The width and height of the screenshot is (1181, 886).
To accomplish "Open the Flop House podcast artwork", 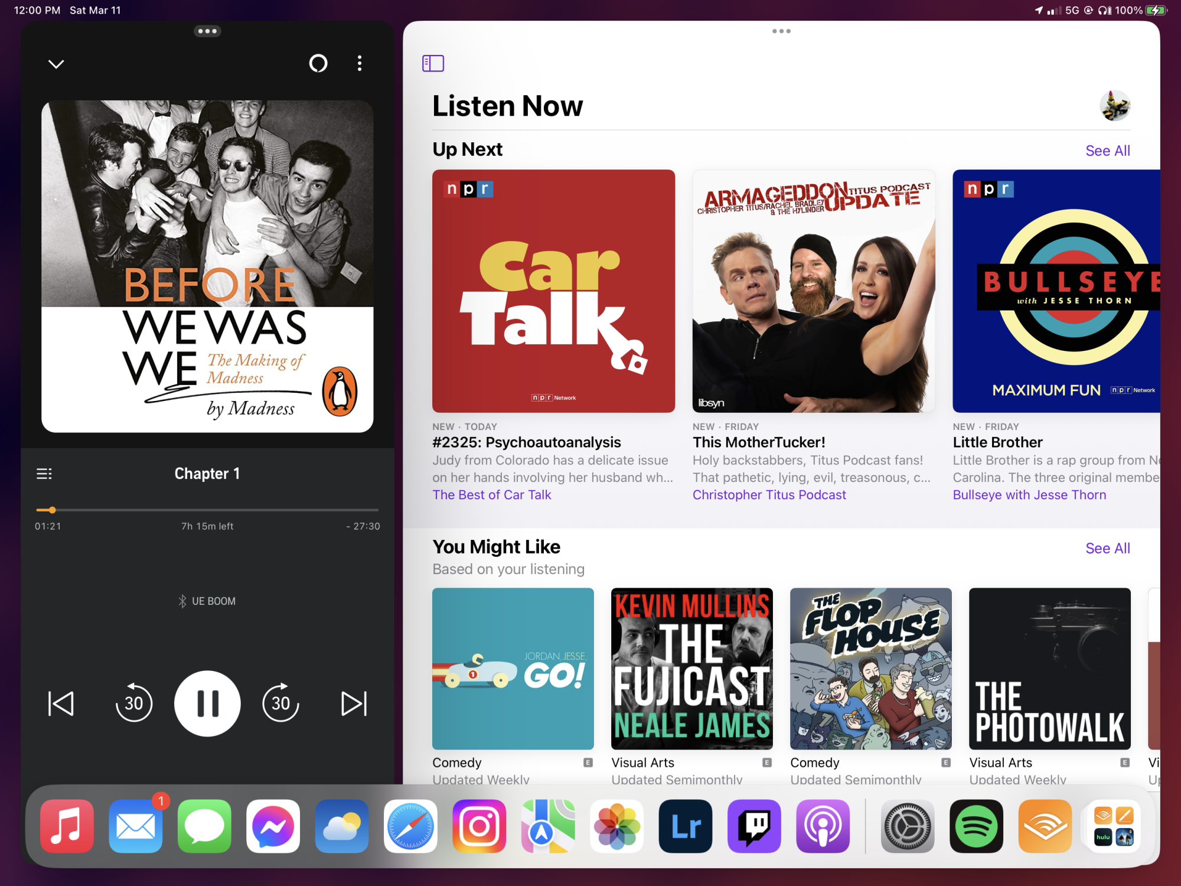I will tap(870, 668).
